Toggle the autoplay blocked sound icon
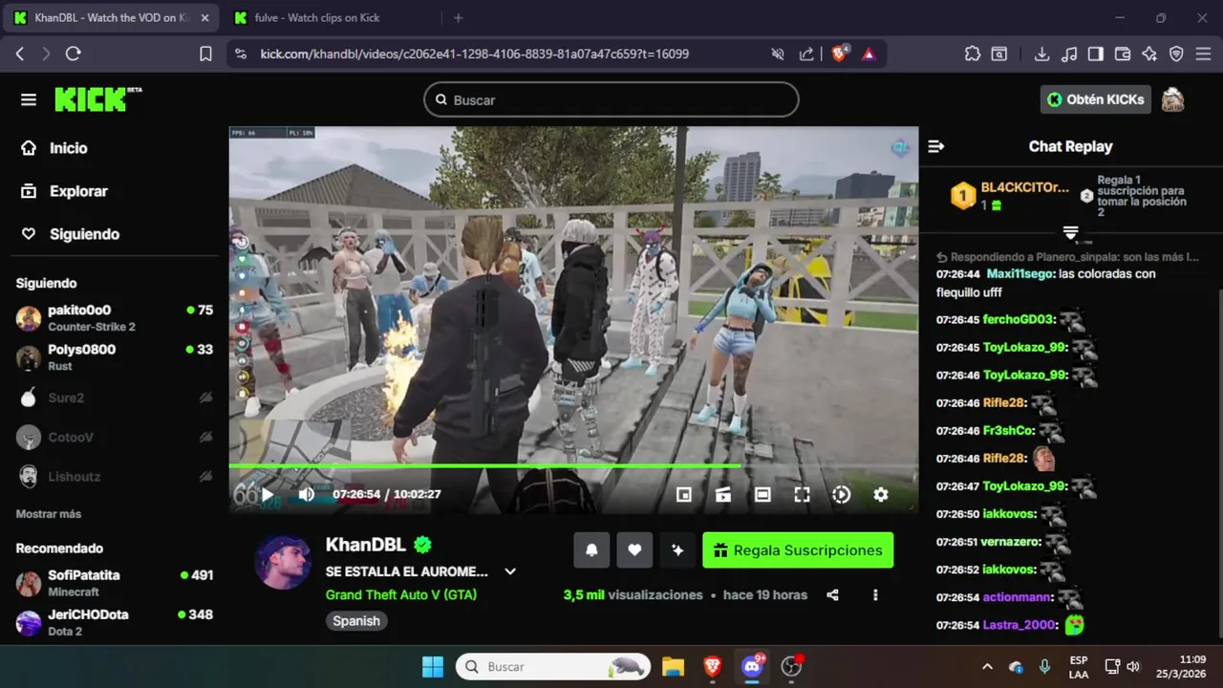 pyautogui.click(x=778, y=54)
